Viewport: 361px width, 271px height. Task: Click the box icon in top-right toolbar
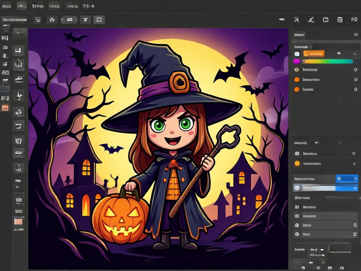(325, 20)
